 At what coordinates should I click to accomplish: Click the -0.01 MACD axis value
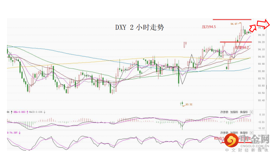pos(261,122)
